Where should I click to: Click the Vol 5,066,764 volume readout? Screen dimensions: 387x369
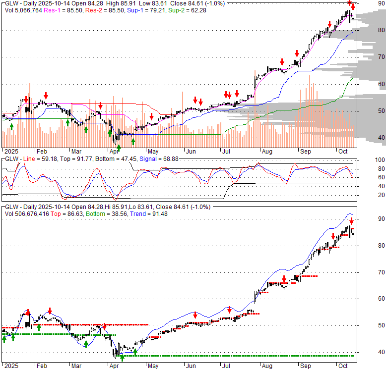pyautogui.click(x=22, y=9)
